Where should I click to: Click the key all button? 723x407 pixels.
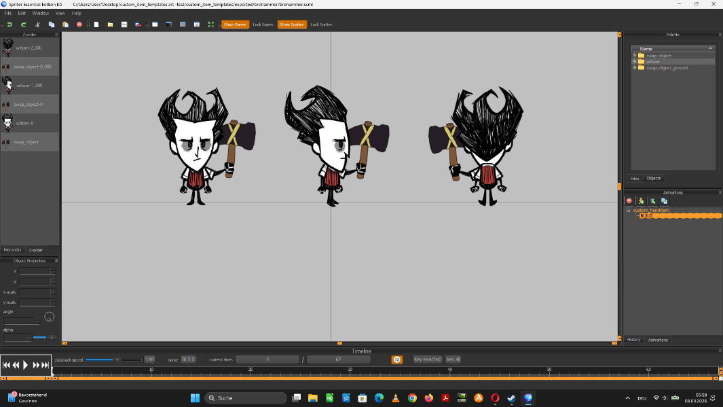tap(453, 359)
